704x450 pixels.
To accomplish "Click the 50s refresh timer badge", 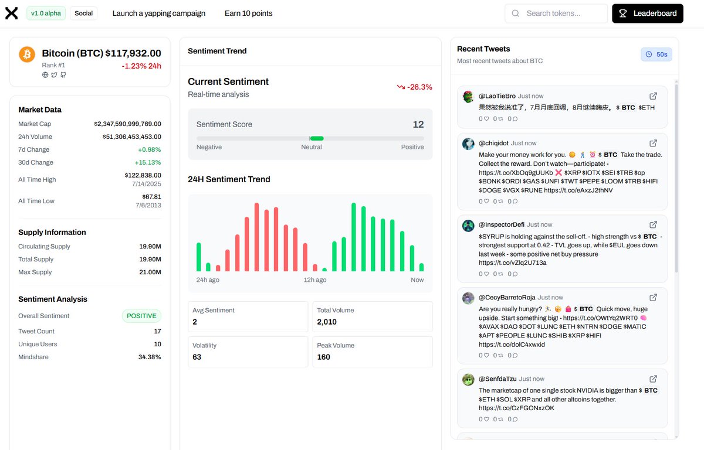I will [x=656, y=54].
